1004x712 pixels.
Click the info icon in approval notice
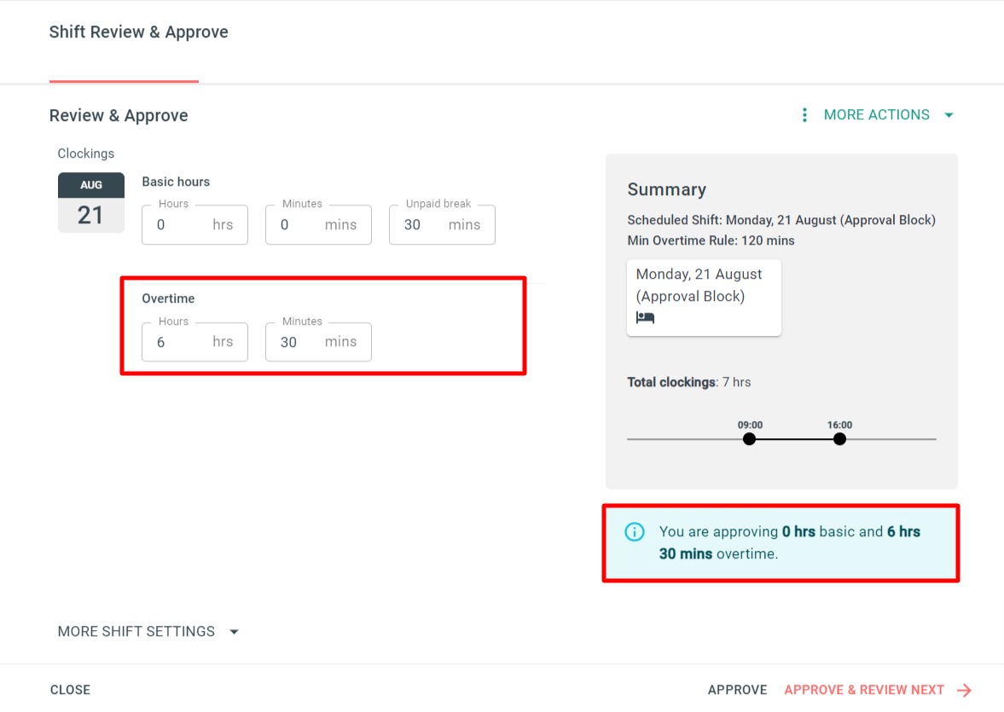(635, 532)
